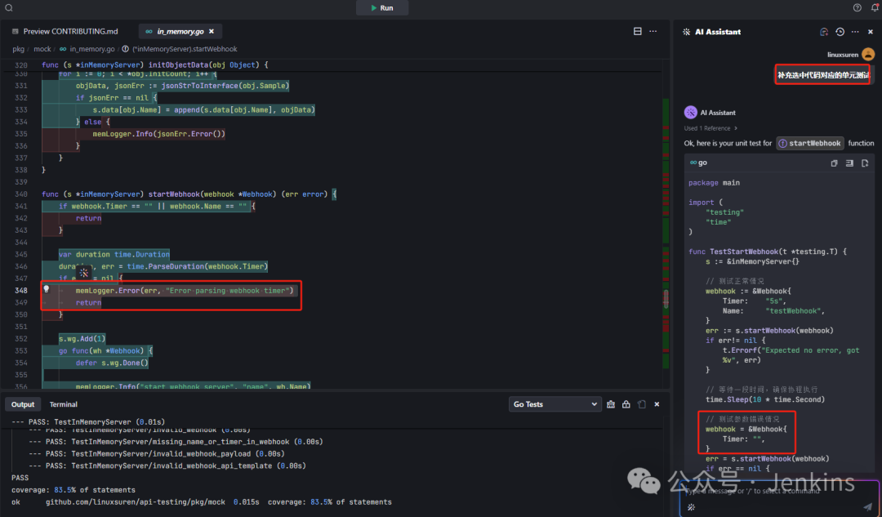Click the lightbulb quick-fix icon
The height and width of the screenshot is (517, 882).
(47, 289)
